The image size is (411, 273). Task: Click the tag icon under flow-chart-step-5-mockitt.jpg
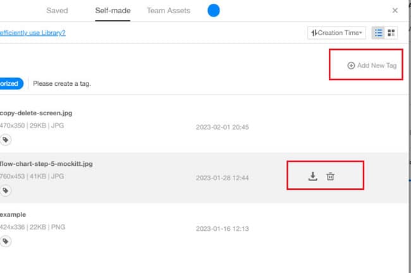pyautogui.click(x=6, y=190)
